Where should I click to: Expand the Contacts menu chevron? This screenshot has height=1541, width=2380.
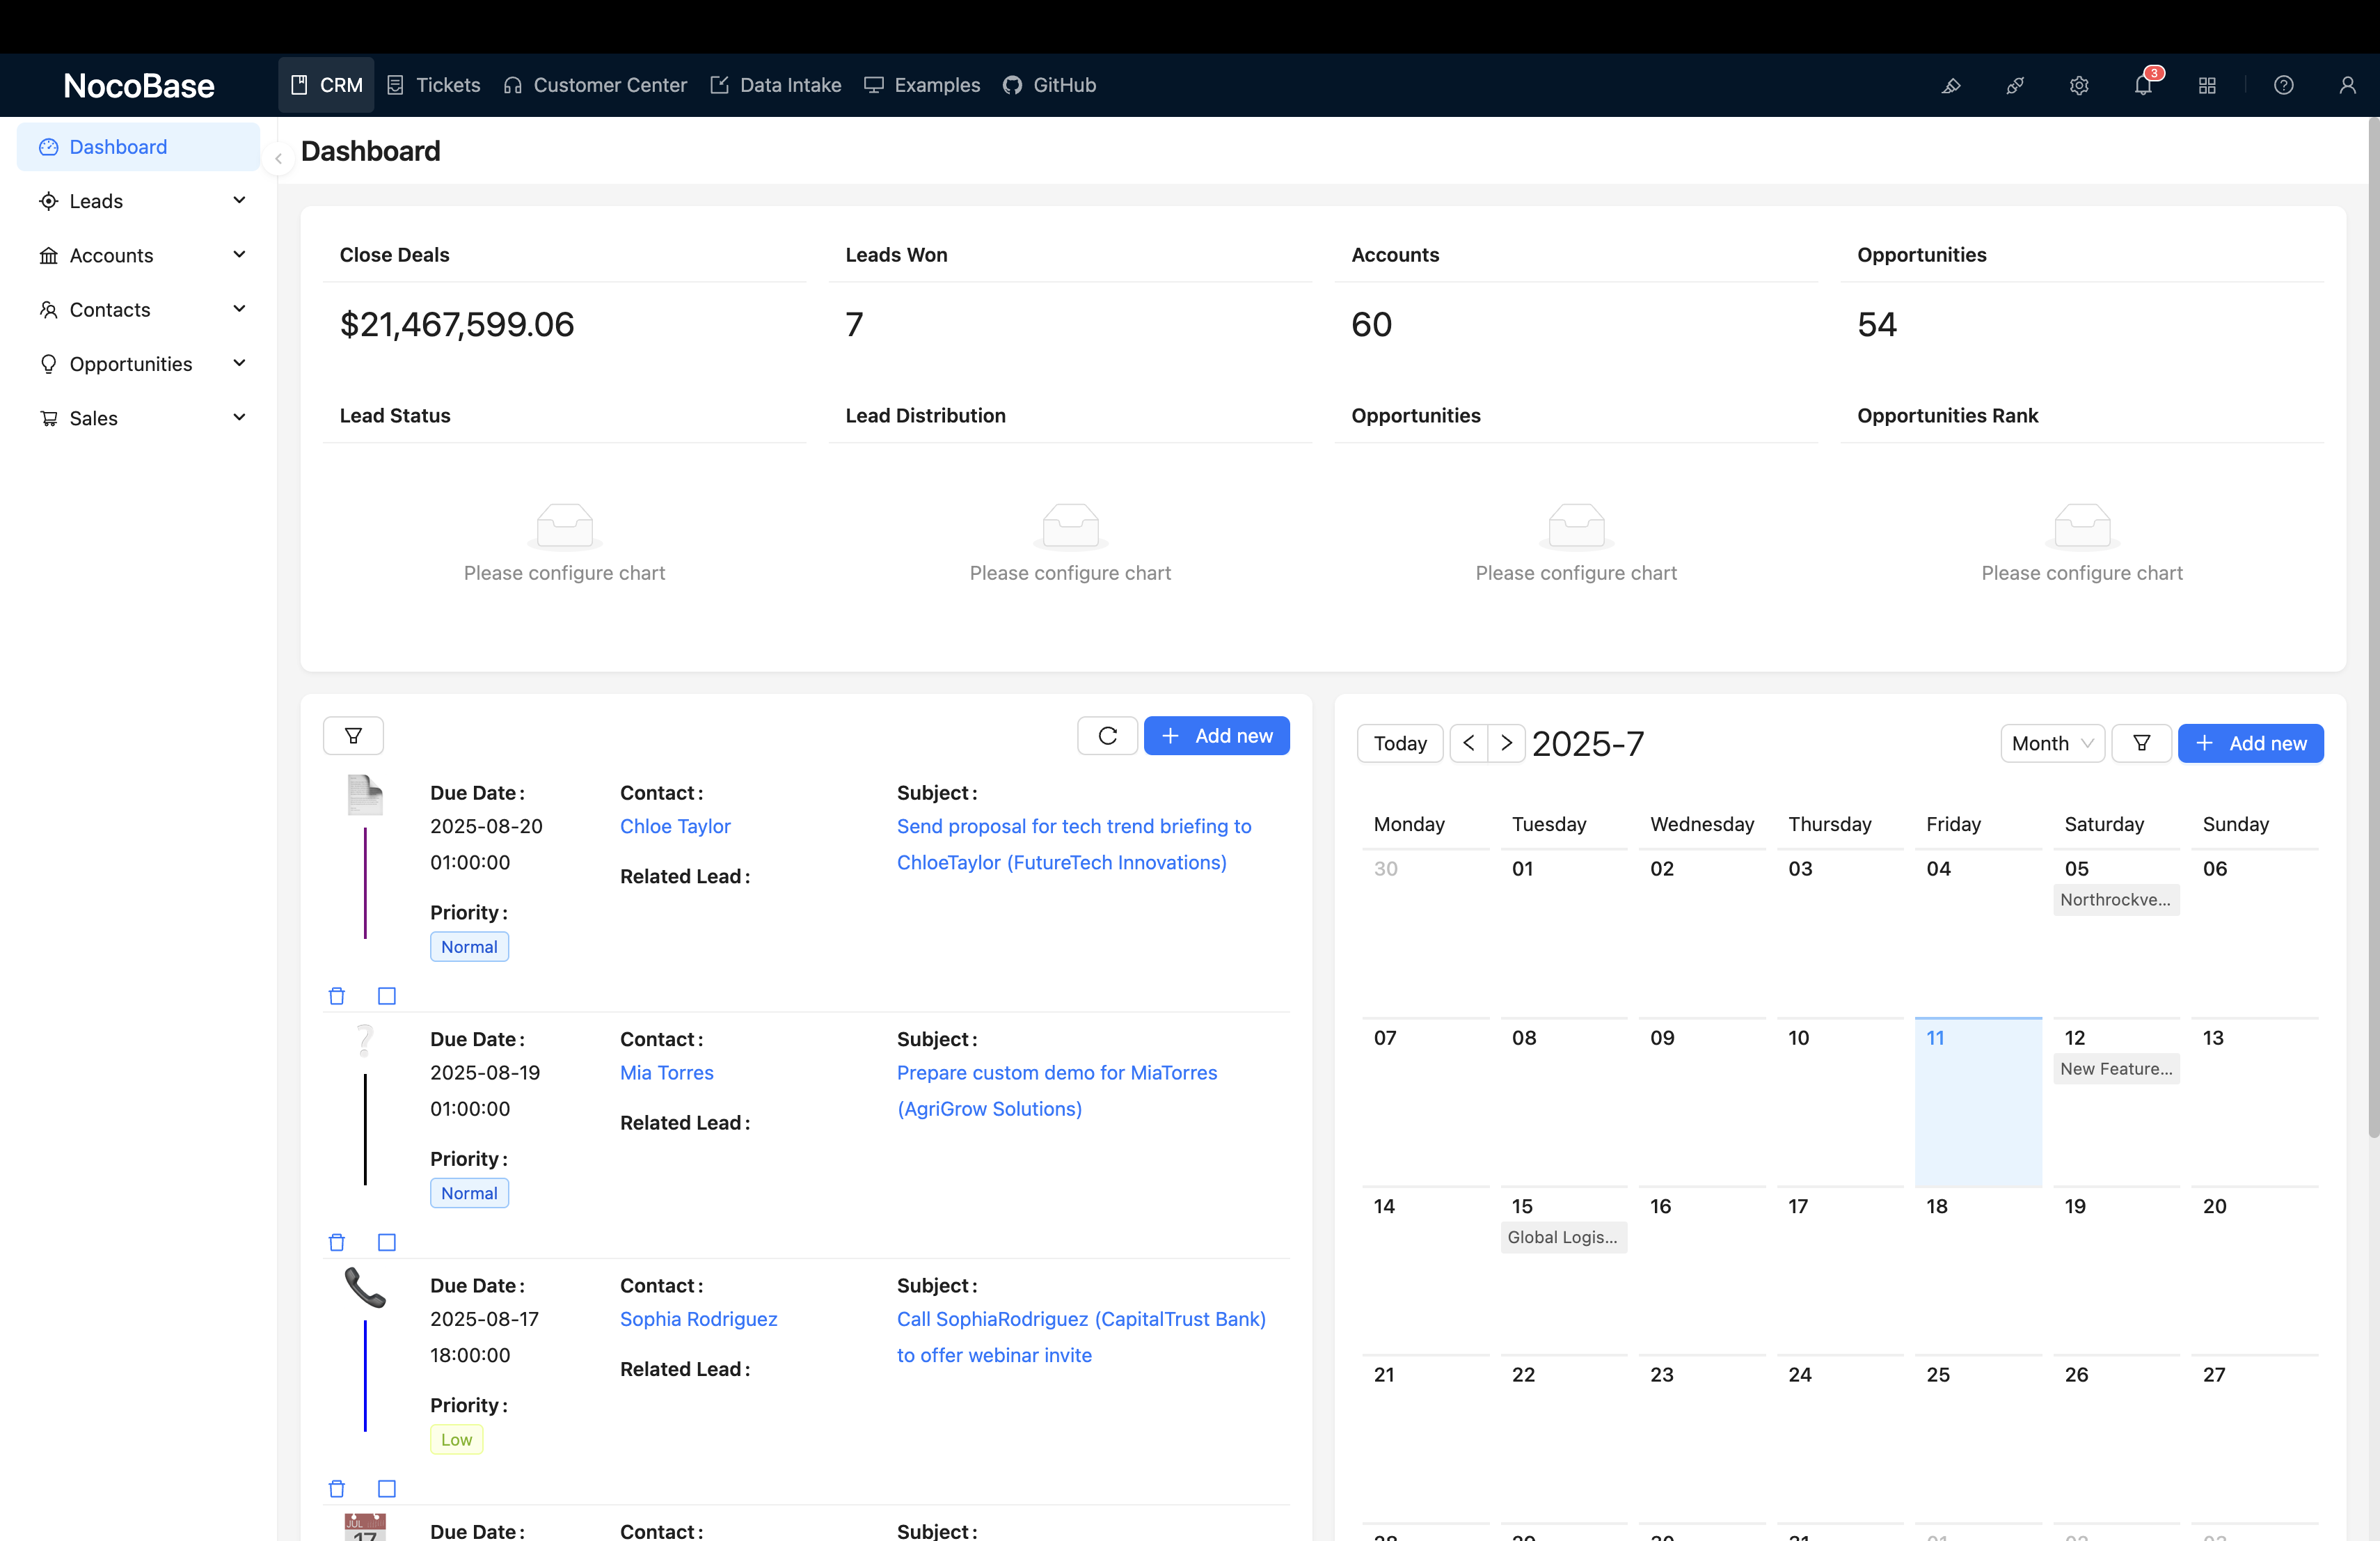[239, 308]
